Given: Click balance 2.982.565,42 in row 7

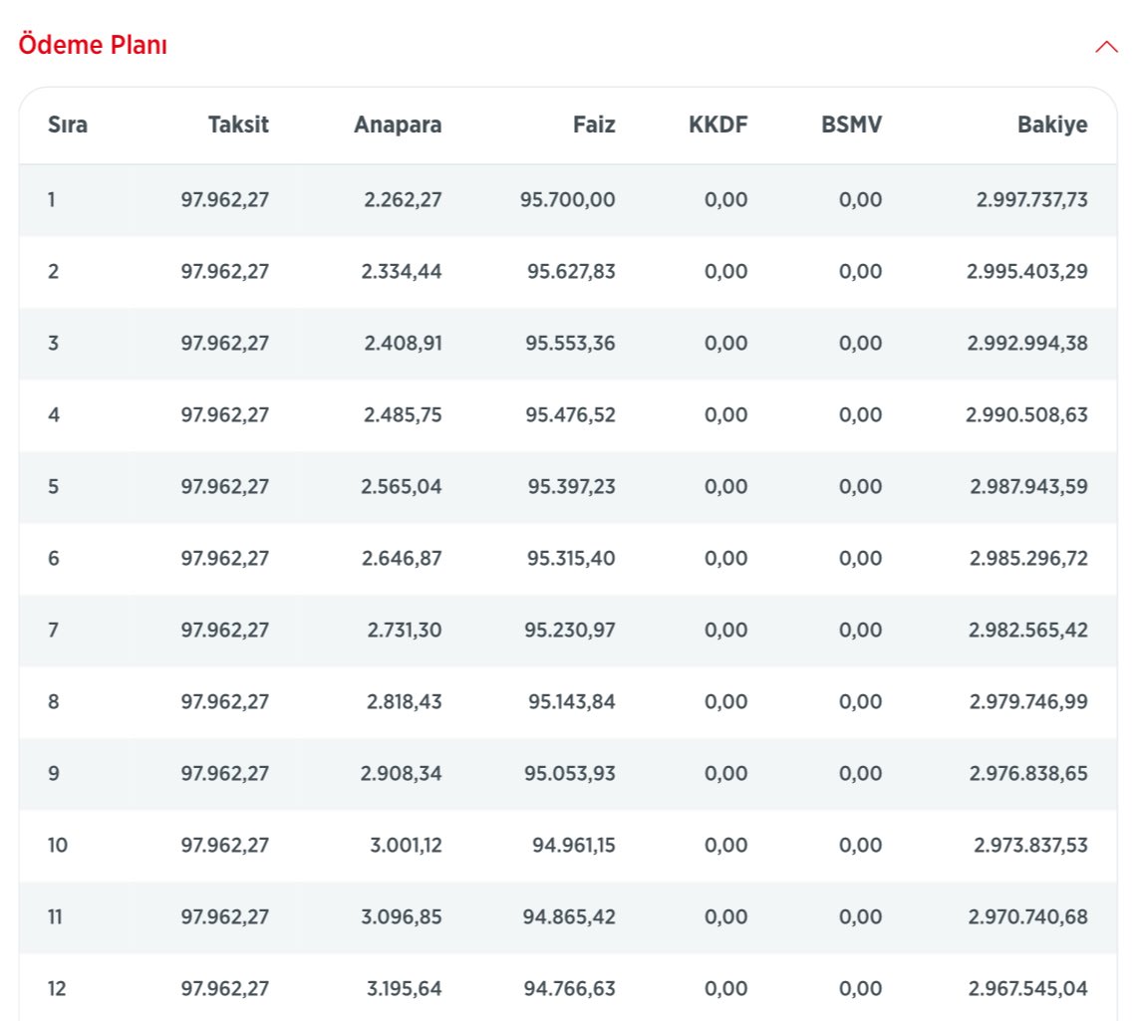Looking at the screenshot, I should tap(1028, 631).
